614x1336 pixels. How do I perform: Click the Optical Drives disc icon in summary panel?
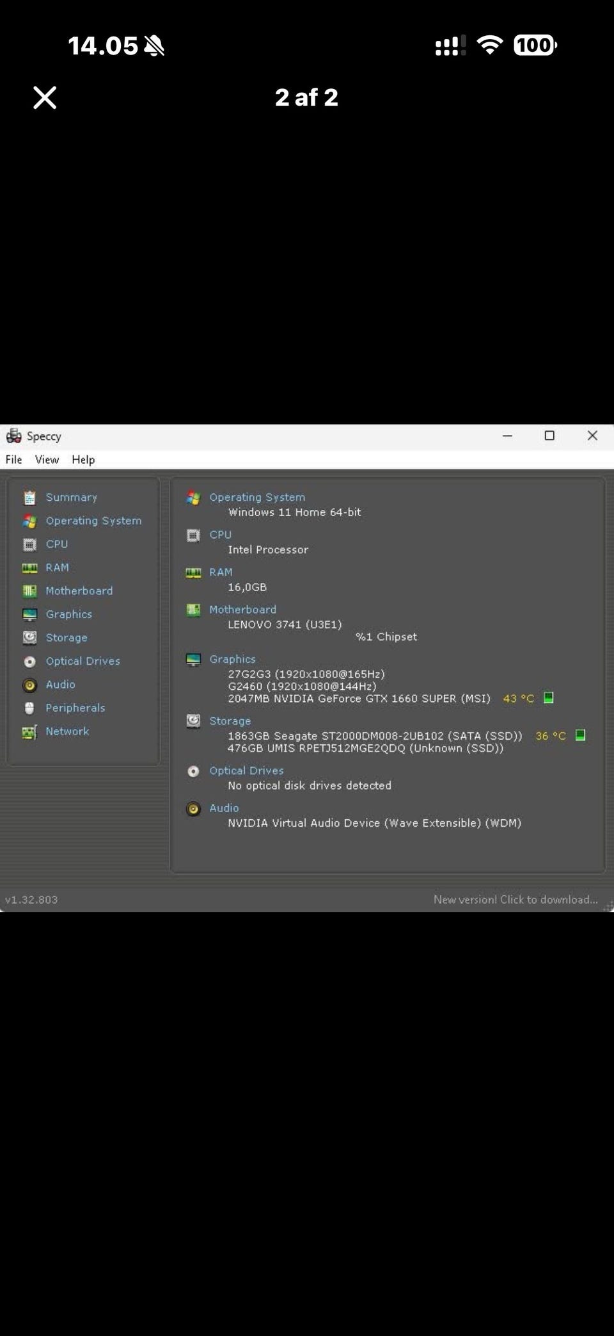pos(193,772)
